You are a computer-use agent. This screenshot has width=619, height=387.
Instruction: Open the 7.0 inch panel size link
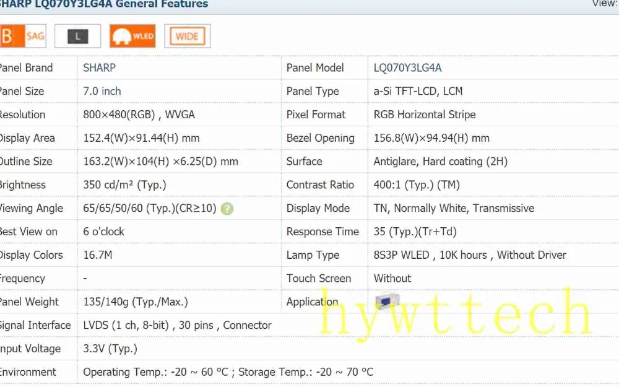(x=102, y=91)
